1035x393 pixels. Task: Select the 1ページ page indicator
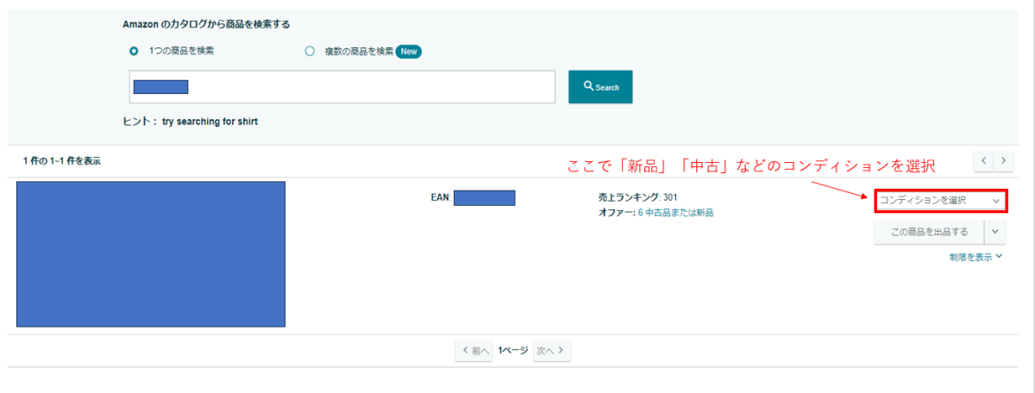tap(512, 351)
